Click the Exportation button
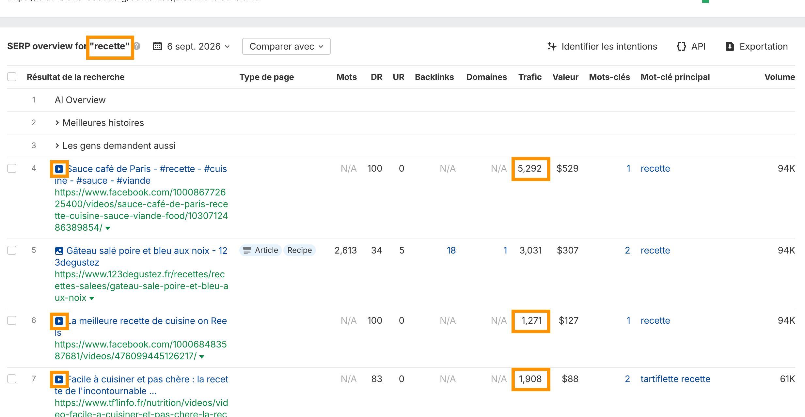805x417 pixels. point(757,46)
